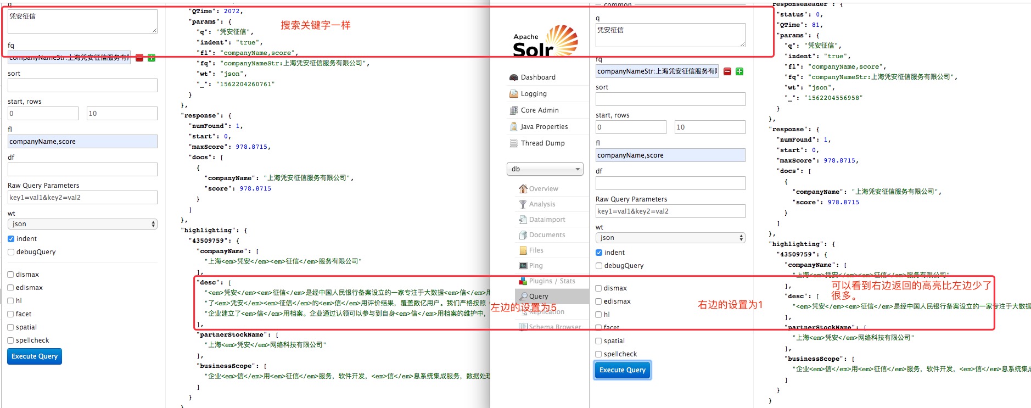Viewport: 1031px width, 408px height.
Task: Focus the q textarea in left form
Action: (82, 21)
